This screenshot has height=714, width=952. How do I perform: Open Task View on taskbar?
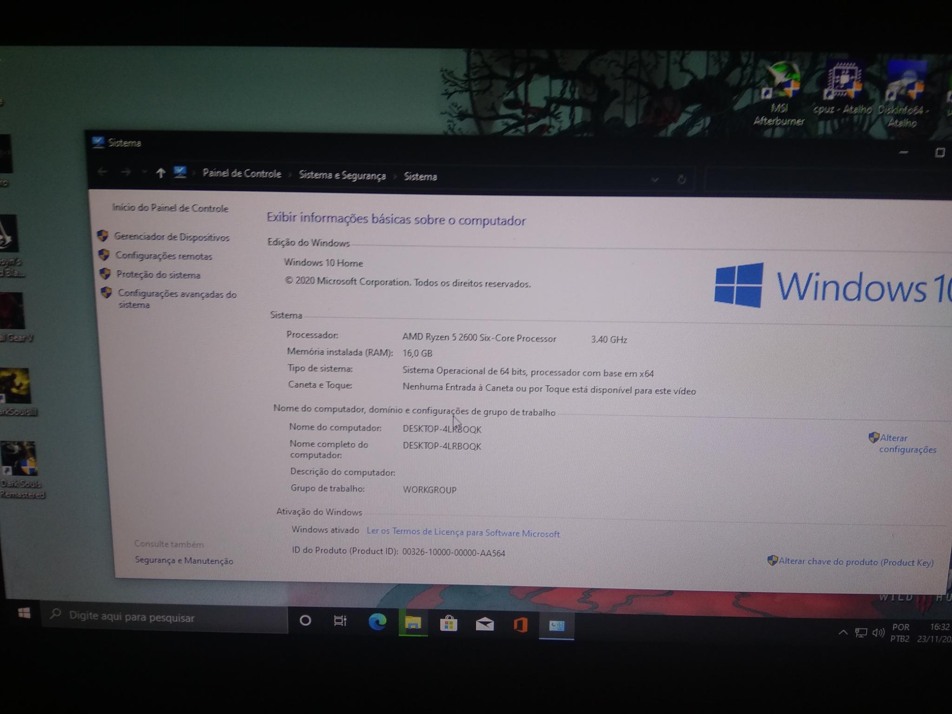[x=340, y=621]
